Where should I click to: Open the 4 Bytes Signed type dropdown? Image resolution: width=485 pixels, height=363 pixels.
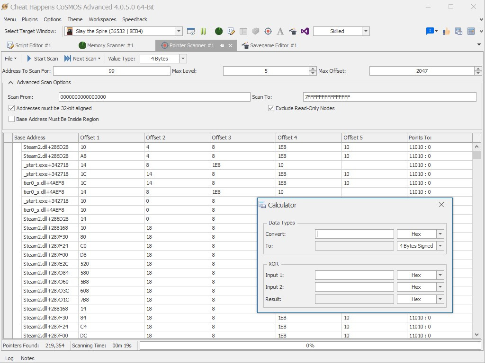pyautogui.click(x=440, y=246)
